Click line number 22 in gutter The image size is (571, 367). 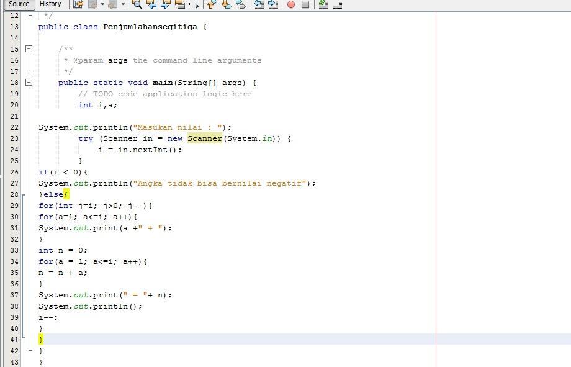click(14, 127)
